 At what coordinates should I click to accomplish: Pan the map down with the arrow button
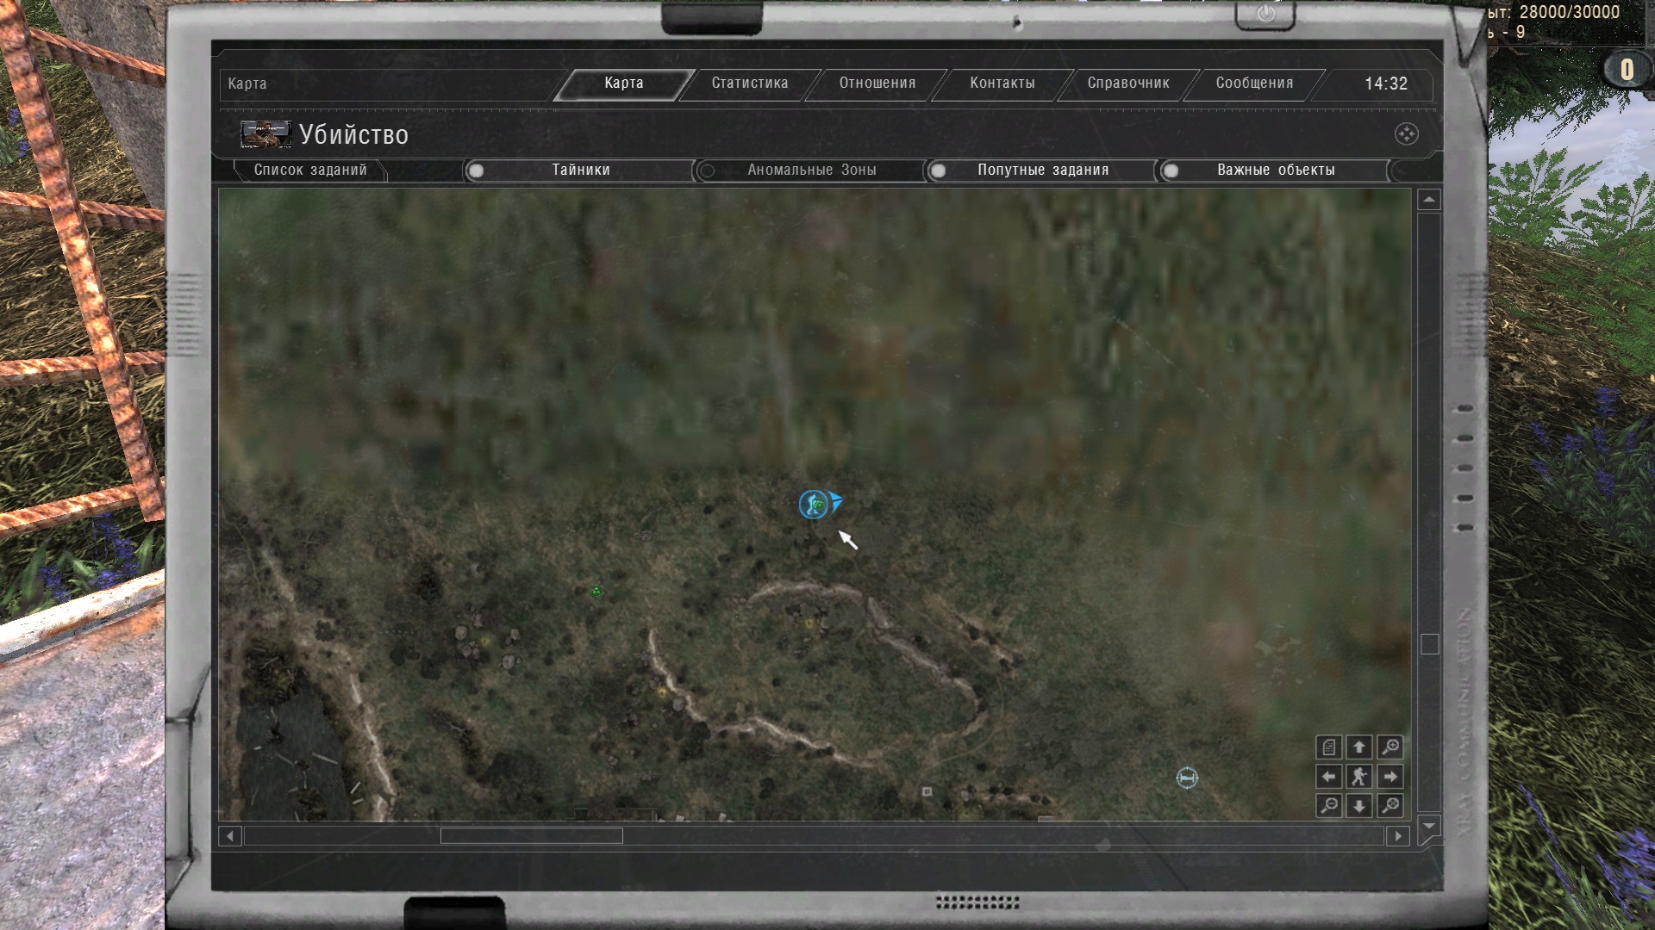(x=1359, y=806)
